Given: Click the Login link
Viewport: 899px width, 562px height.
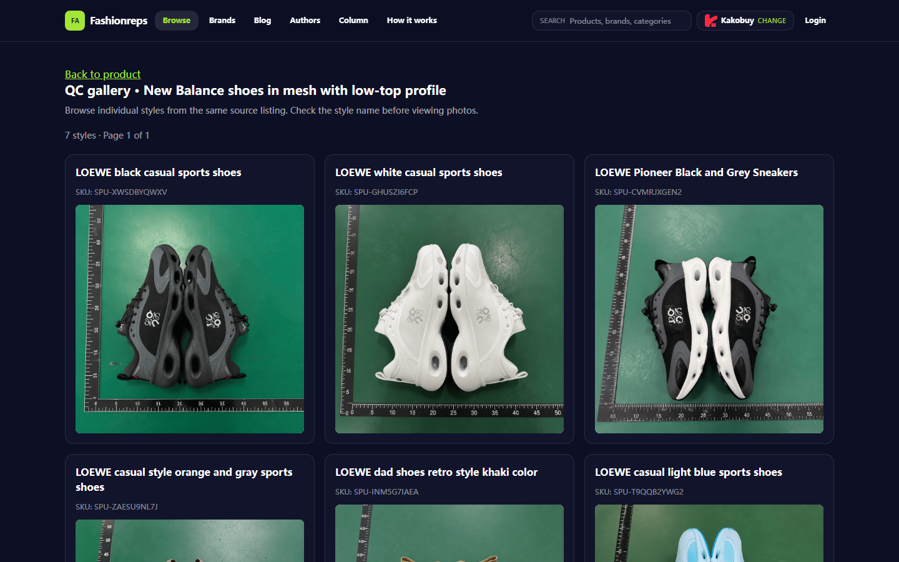Looking at the screenshot, I should (815, 21).
